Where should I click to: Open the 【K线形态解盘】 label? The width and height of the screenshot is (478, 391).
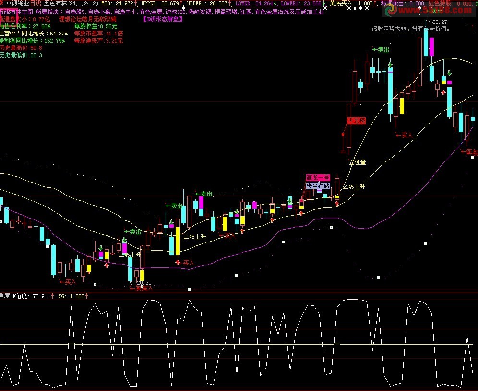click(163, 19)
